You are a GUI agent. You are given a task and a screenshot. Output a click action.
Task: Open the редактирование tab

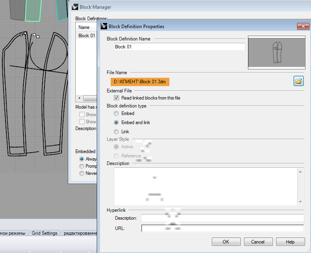coord(80,233)
